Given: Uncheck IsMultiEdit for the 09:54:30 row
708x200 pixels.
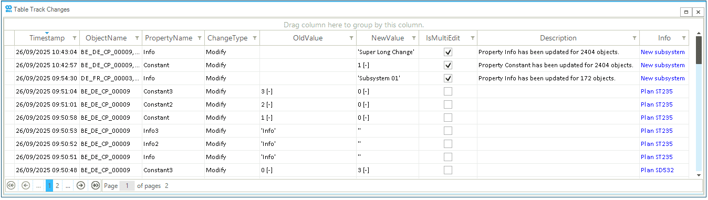Looking at the screenshot, I should click(448, 78).
